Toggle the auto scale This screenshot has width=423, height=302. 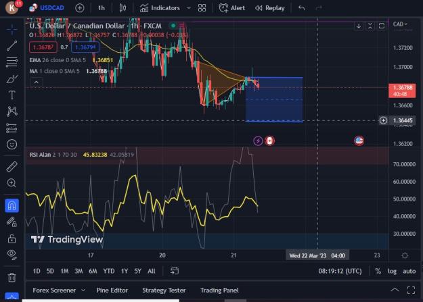409,271
